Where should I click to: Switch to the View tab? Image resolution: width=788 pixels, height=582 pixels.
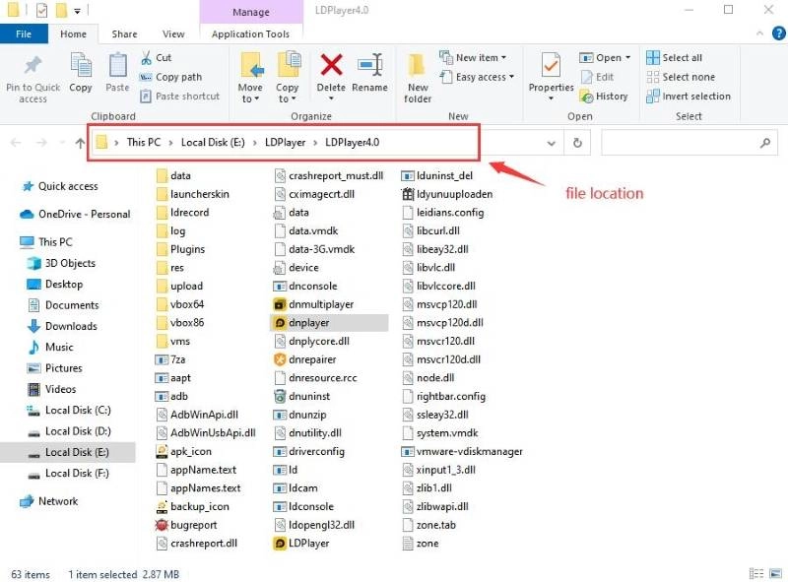point(173,32)
